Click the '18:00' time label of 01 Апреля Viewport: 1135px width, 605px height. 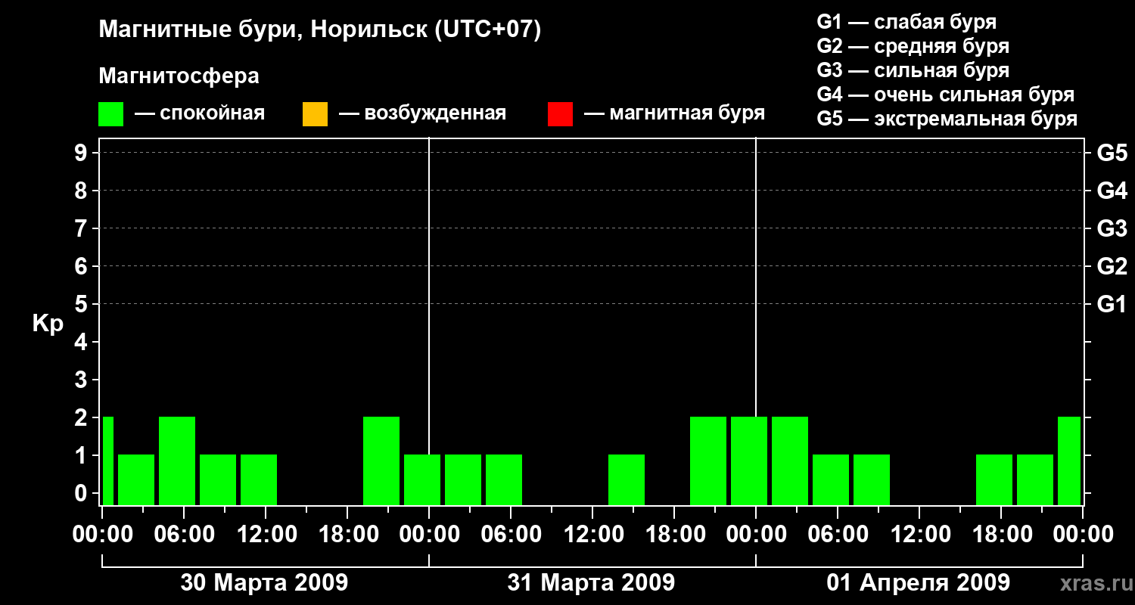tap(1001, 535)
